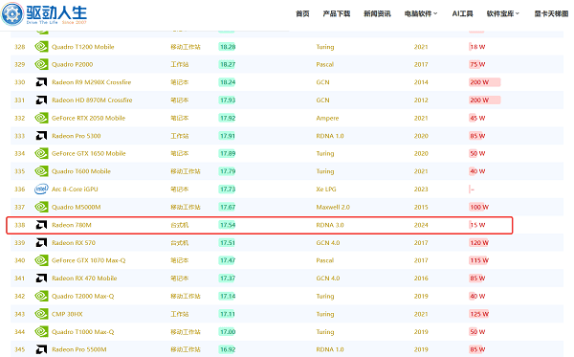The image size is (574, 357).
Task: Open the 显卡天梯图 navigation link
Action: click(551, 14)
